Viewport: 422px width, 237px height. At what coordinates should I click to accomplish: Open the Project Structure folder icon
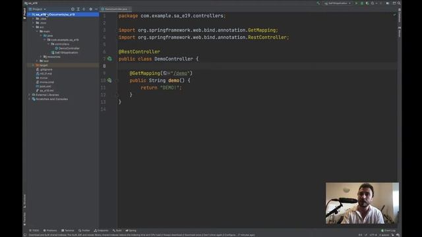pyautogui.click(x=388, y=3)
